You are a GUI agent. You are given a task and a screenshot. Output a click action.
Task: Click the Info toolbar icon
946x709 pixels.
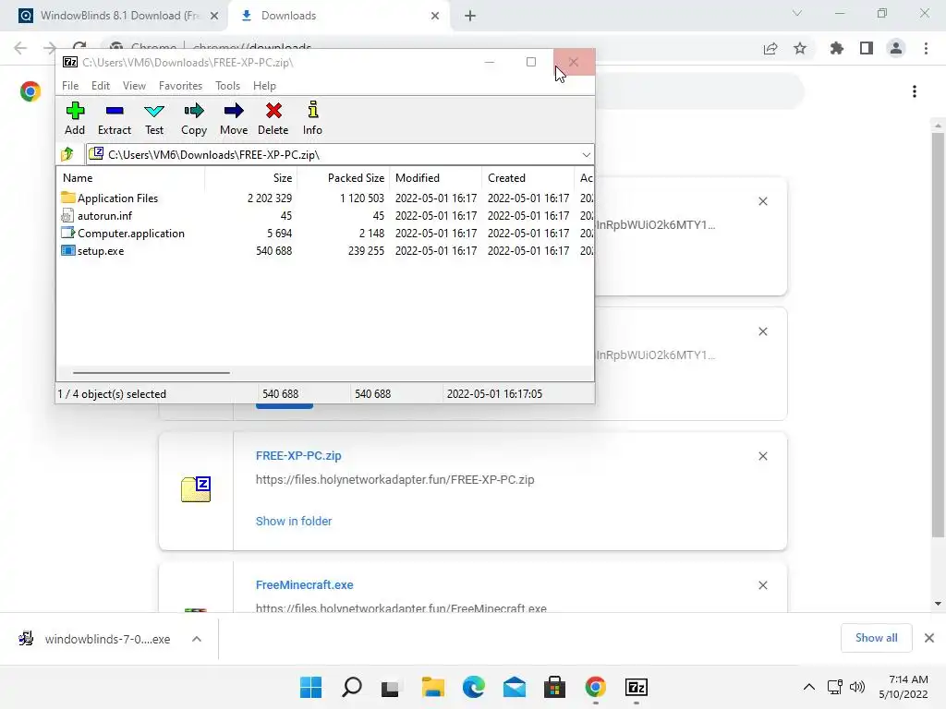point(312,118)
